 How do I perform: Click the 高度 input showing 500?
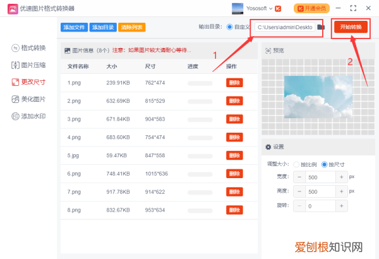pyautogui.click(x=320, y=191)
